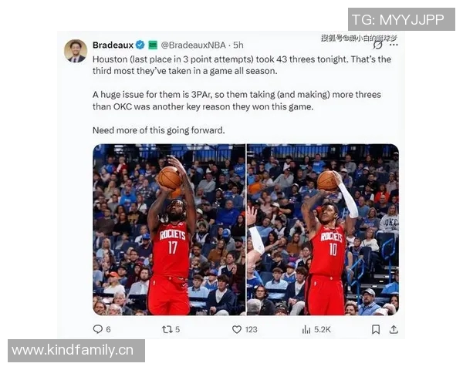Open Bradeaux profile avatar
This screenshot has height=370, width=463.
pyautogui.click(x=76, y=51)
